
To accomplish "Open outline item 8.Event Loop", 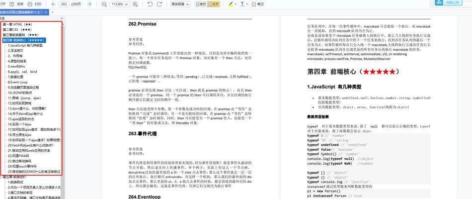I will click(18, 82).
